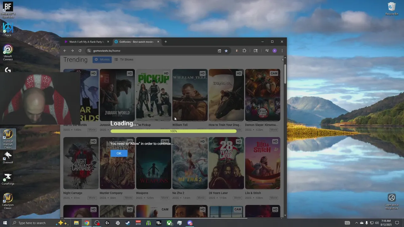Open Lilo & Stitch movie poster
404x227 pixels.
tap(263, 163)
